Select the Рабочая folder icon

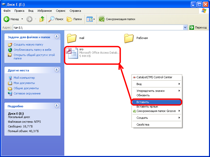[x=129, y=38]
